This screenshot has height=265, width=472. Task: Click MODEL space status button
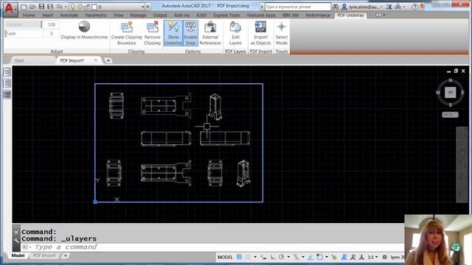[x=225, y=257]
